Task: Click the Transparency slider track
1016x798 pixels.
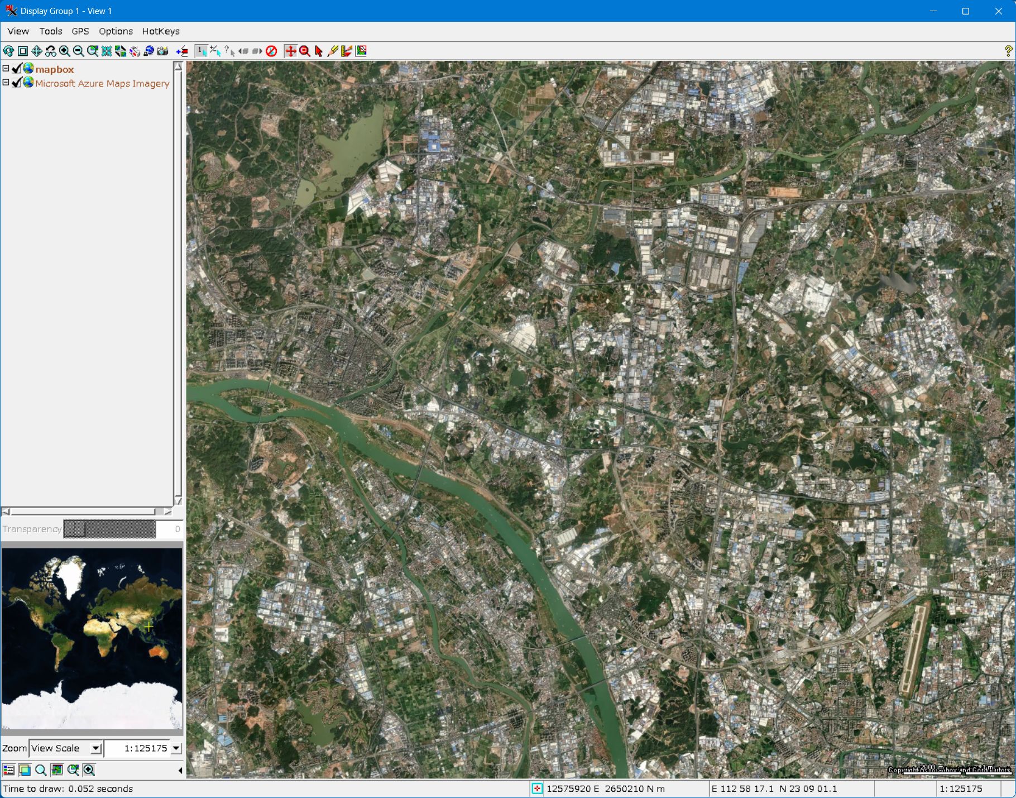Action: coord(109,529)
